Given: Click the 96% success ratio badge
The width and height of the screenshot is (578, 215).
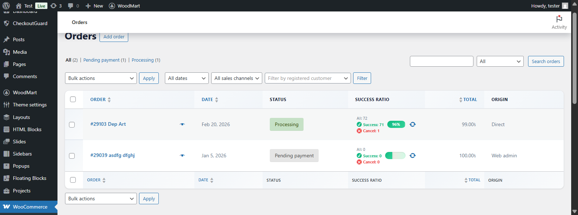Looking at the screenshot, I should (396, 124).
